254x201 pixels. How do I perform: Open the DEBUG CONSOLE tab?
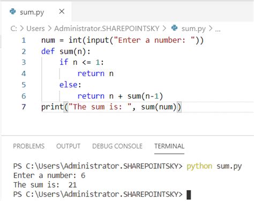pos(117,146)
